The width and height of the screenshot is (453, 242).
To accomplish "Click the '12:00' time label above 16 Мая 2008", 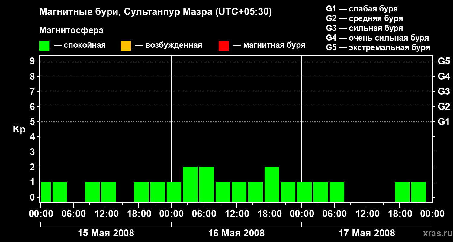I will tap(236, 214).
